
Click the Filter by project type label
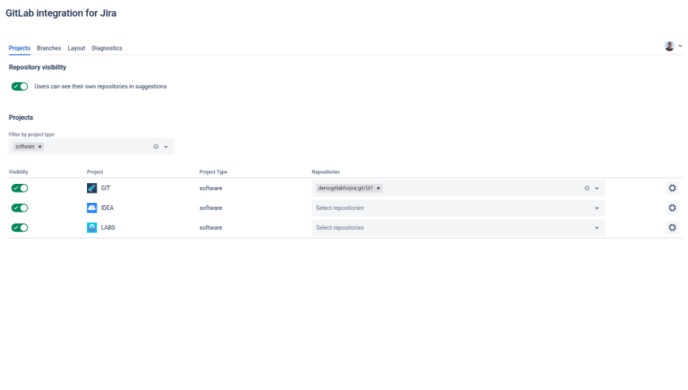click(32, 134)
